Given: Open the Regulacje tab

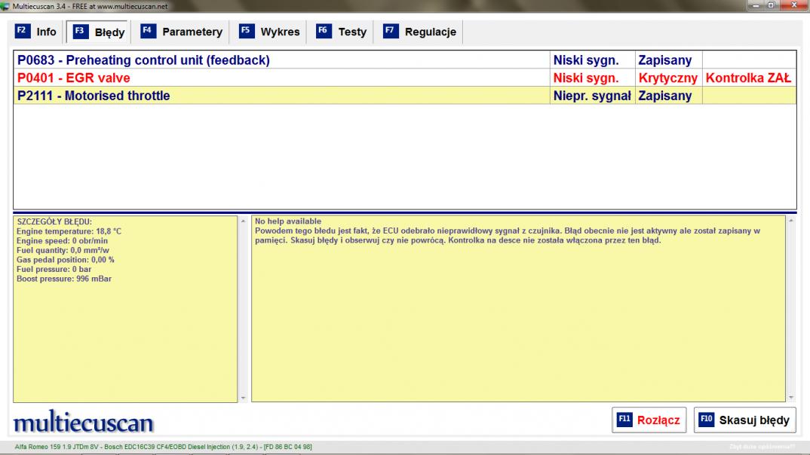Looking at the screenshot, I should point(419,32).
